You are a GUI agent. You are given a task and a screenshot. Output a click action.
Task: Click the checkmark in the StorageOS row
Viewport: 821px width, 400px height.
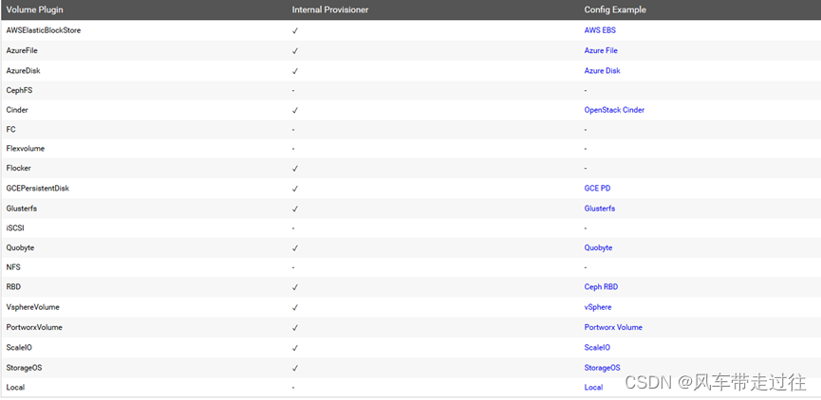tap(295, 369)
